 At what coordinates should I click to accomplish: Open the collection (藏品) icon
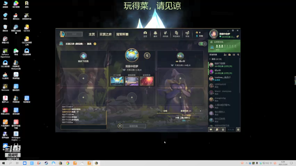pos(155,34)
